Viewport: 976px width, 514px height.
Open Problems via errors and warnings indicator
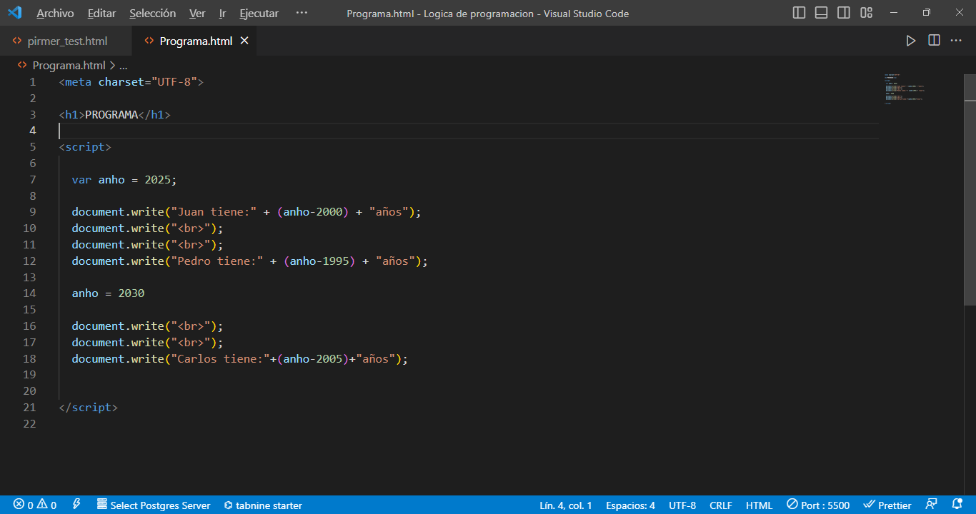point(35,505)
